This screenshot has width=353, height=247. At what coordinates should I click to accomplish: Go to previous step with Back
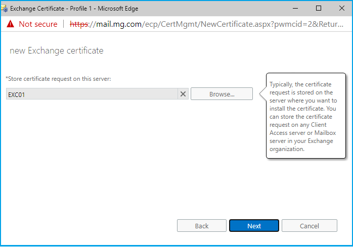(202, 226)
